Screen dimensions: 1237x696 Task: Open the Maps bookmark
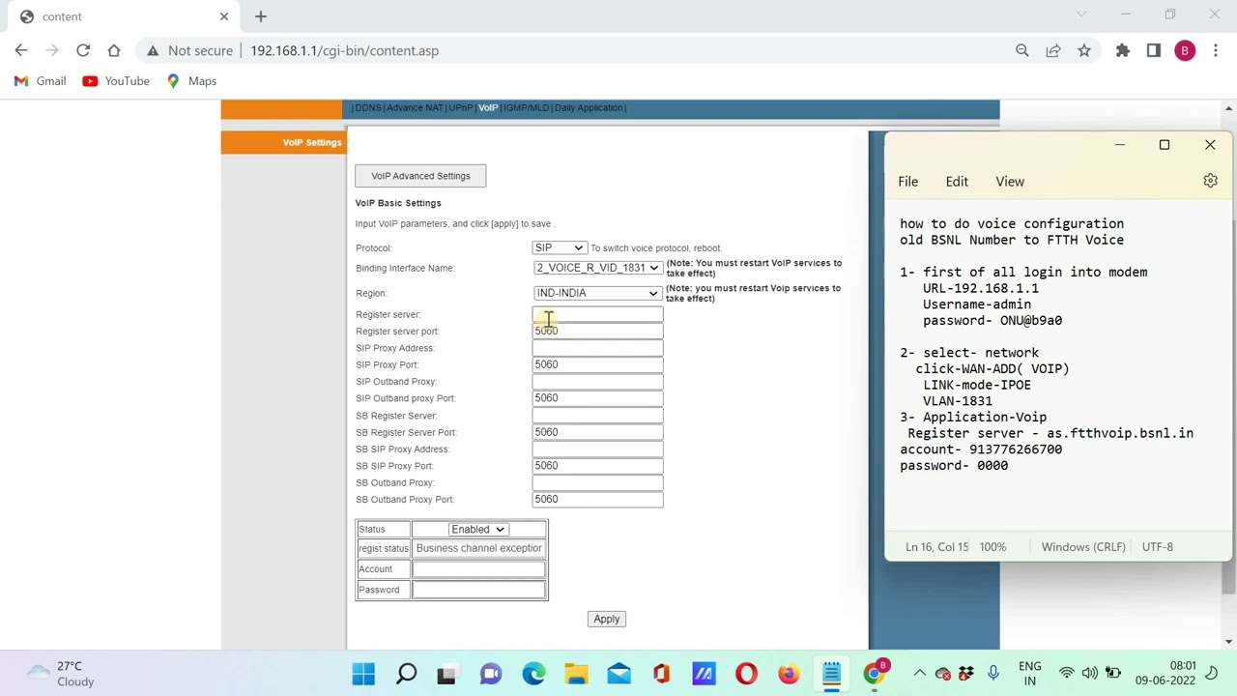(x=191, y=81)
